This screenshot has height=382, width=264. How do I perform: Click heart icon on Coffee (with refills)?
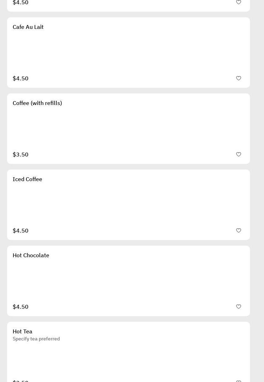tap(239, 154)
